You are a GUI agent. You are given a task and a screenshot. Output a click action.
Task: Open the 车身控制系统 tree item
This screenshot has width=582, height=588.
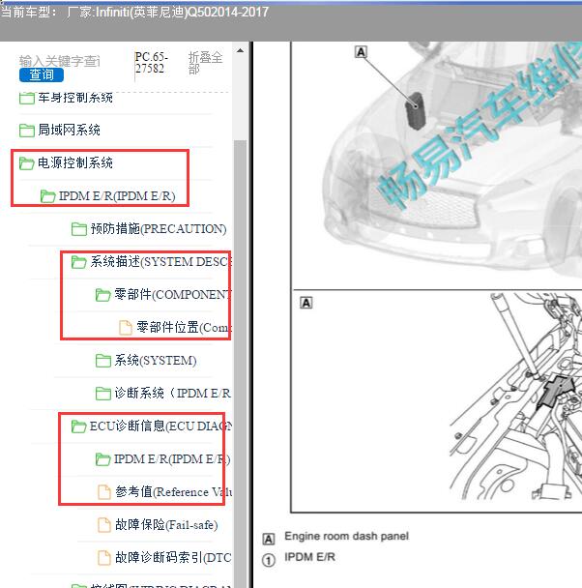pos(75,98)
